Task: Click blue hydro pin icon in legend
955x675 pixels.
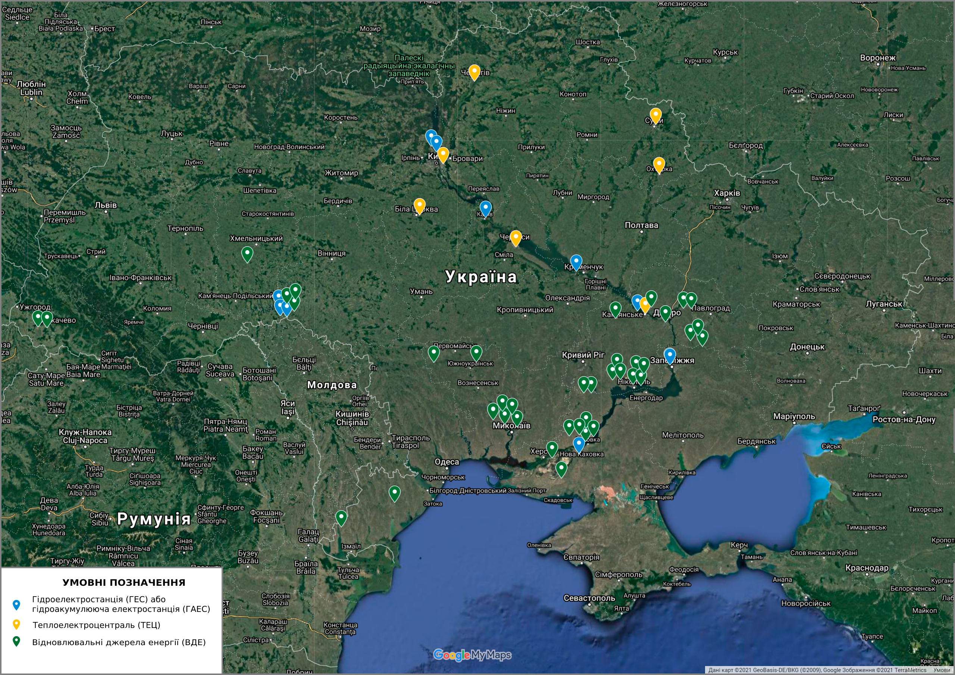Action: 16,605
